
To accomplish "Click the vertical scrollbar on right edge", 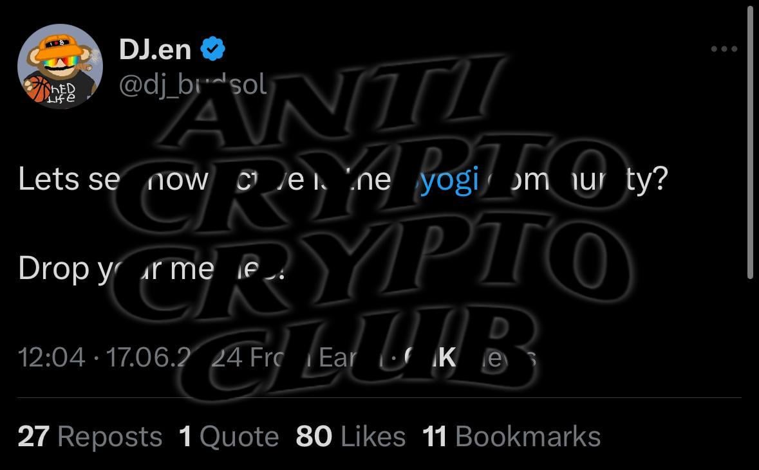I will [750, 143].
